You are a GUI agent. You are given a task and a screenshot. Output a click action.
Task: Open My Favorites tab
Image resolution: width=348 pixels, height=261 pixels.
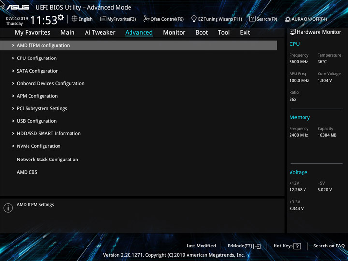33,33
